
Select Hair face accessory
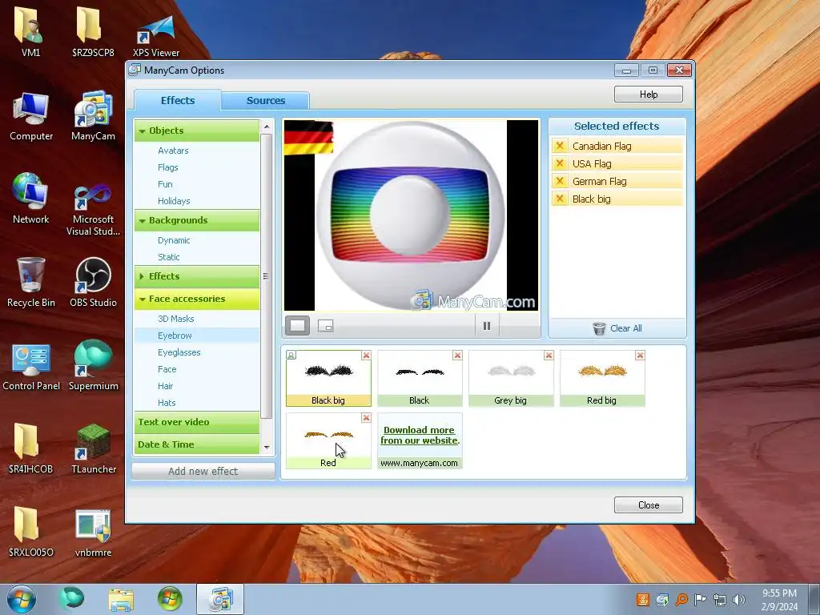165,386
